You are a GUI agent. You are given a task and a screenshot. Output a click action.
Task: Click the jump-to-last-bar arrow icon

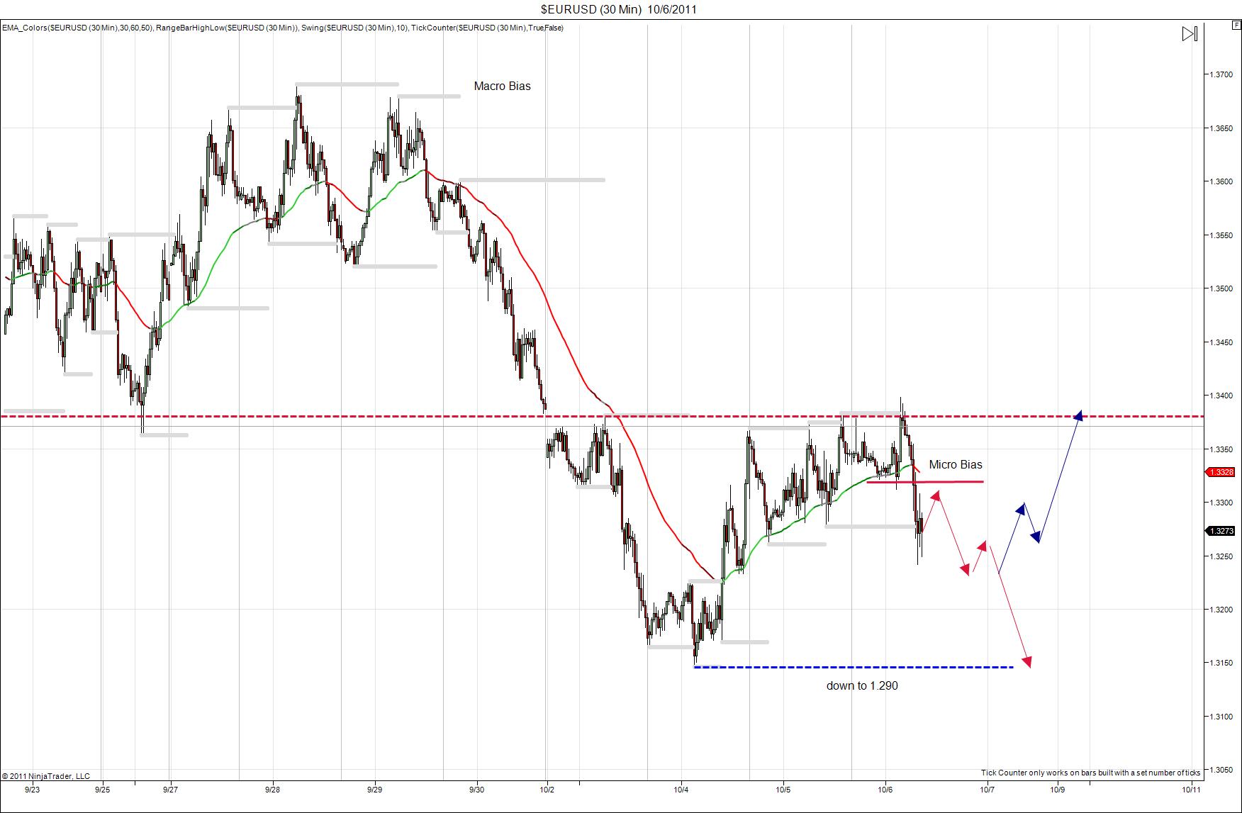pos(1190,34)
